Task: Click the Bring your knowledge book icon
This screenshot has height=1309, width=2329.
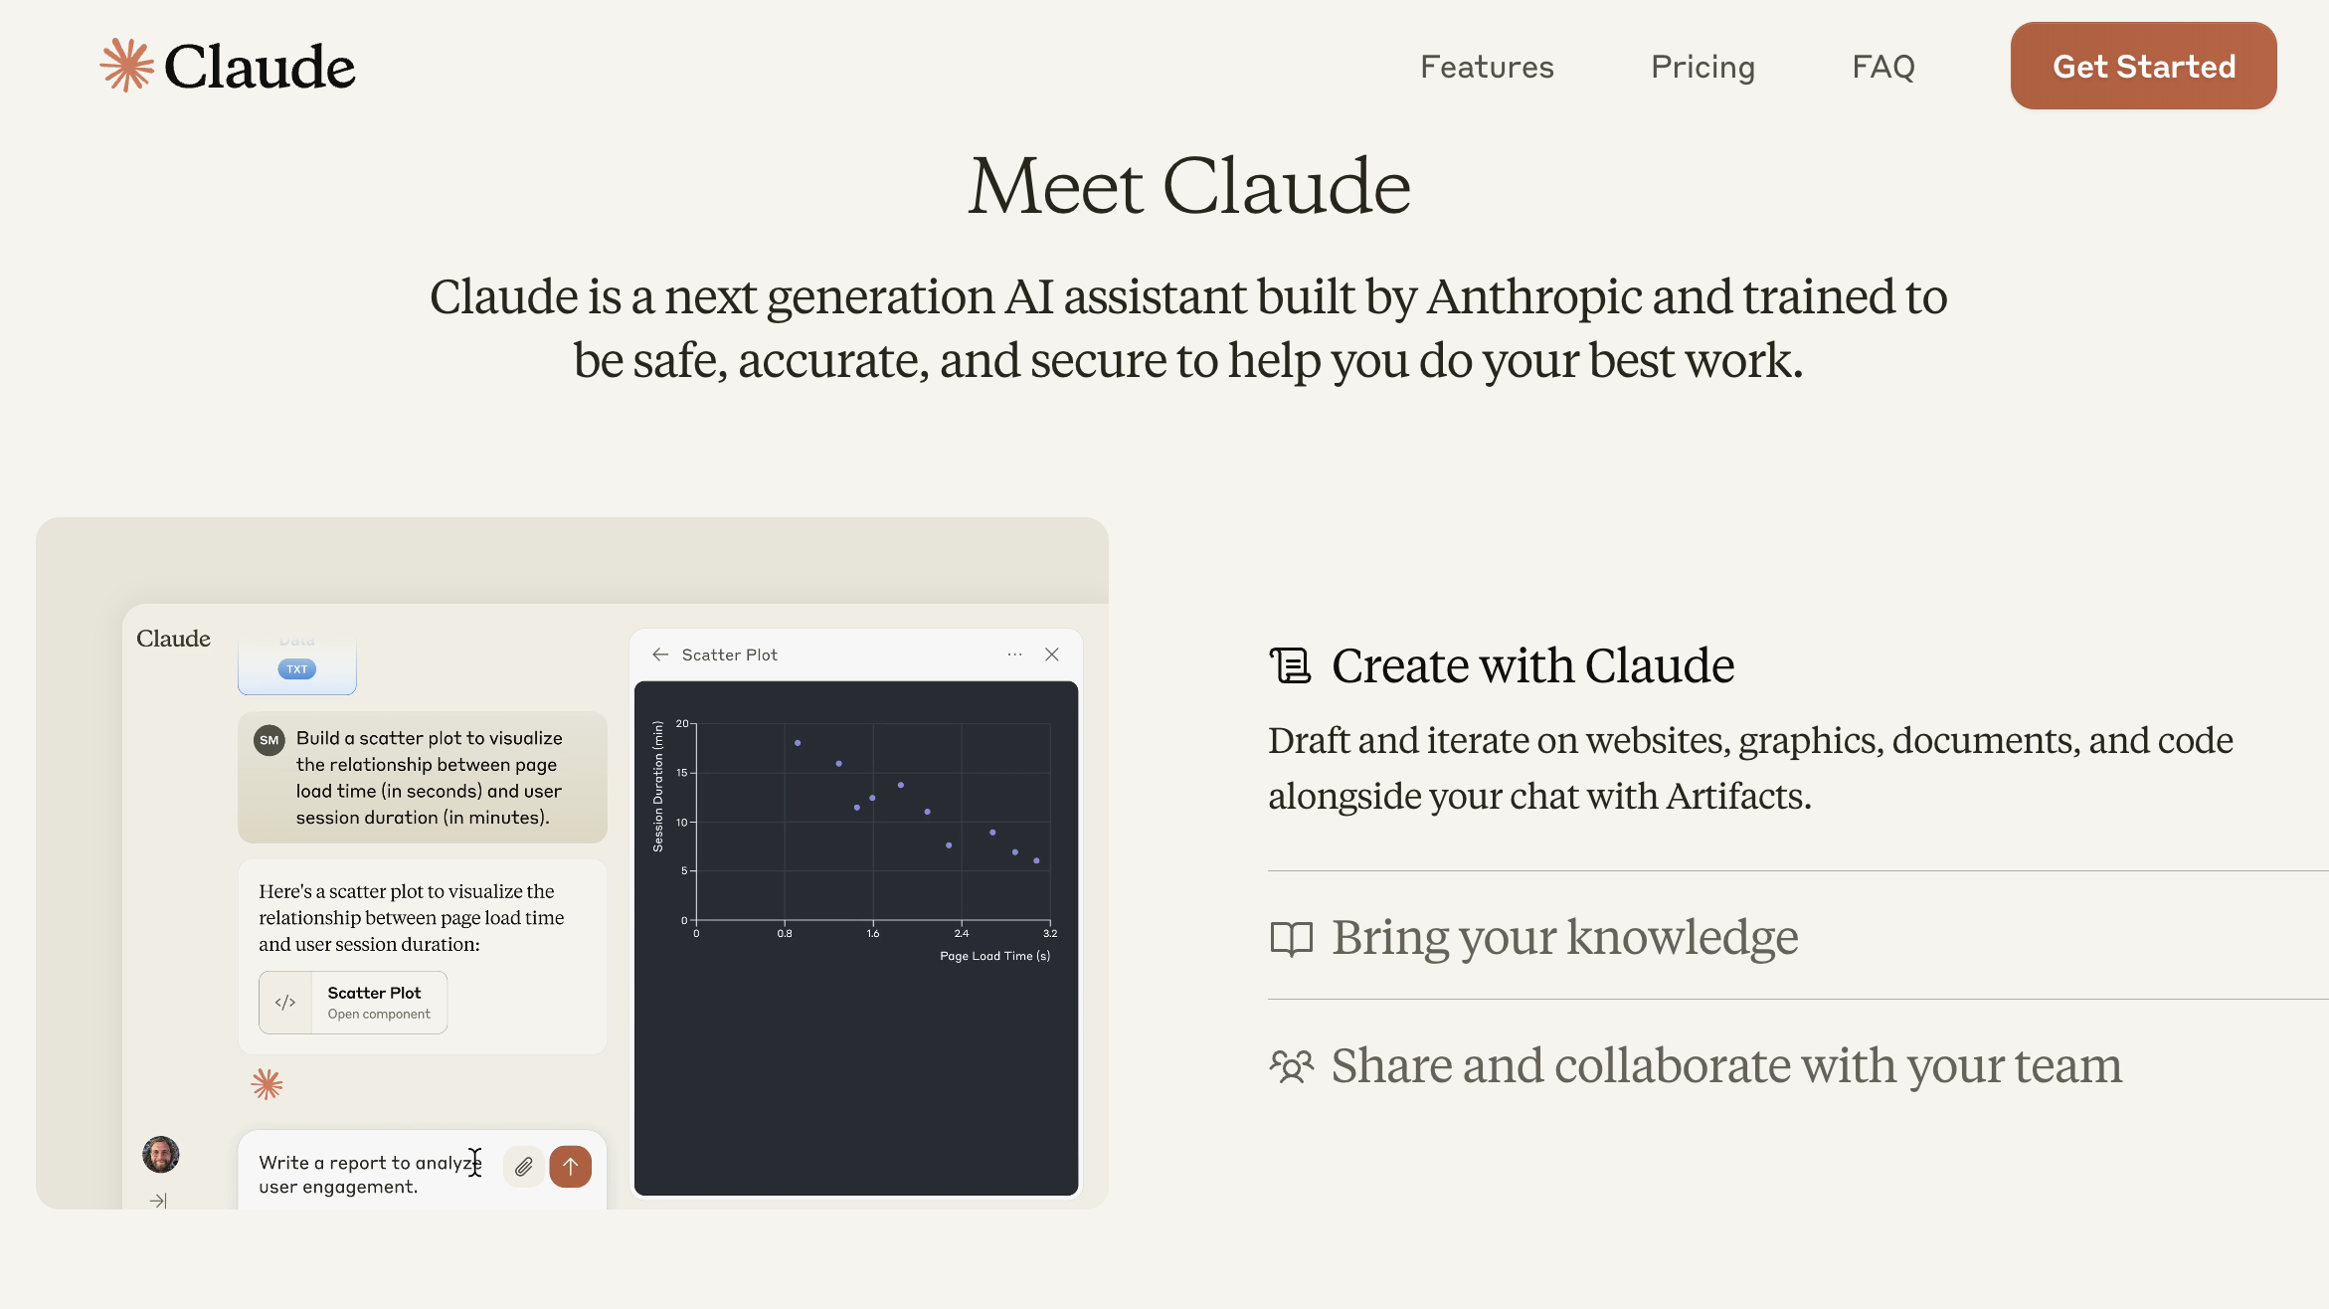Action: [1289, 935]
